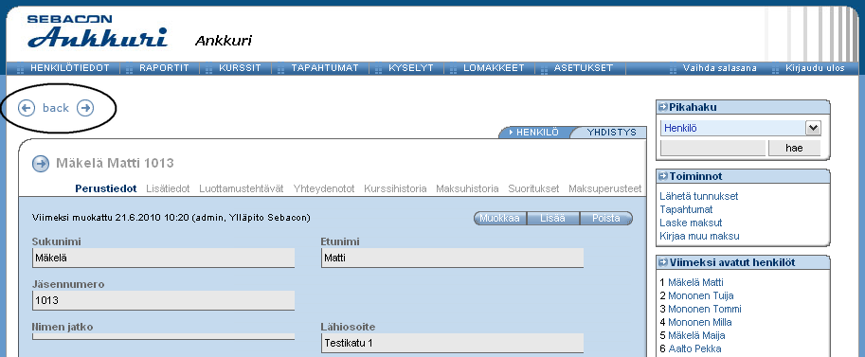Click the Nimen jatko field
Screen dimensions: 865x357
tap(163, 336)
